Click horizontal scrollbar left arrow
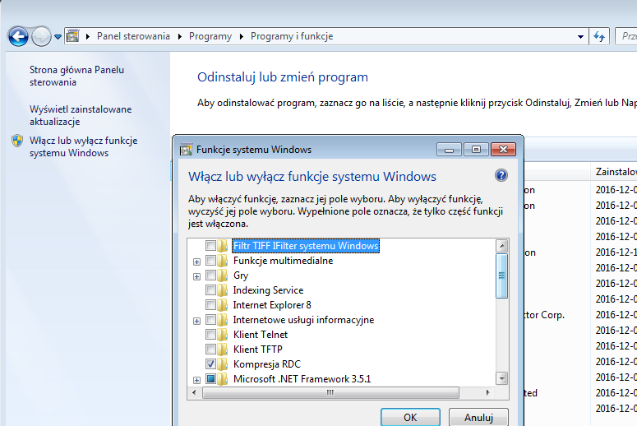 pos(194,392)
